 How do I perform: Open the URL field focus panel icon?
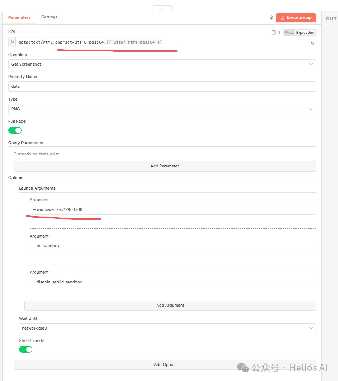[x=273, y=33]
